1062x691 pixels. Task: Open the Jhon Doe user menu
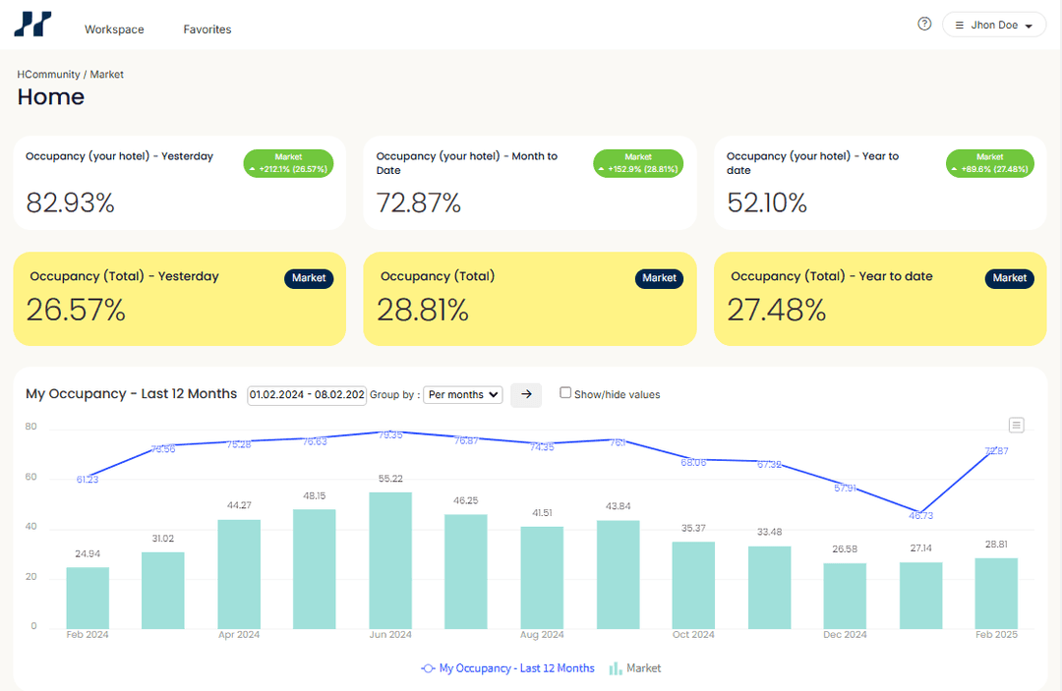993,25
